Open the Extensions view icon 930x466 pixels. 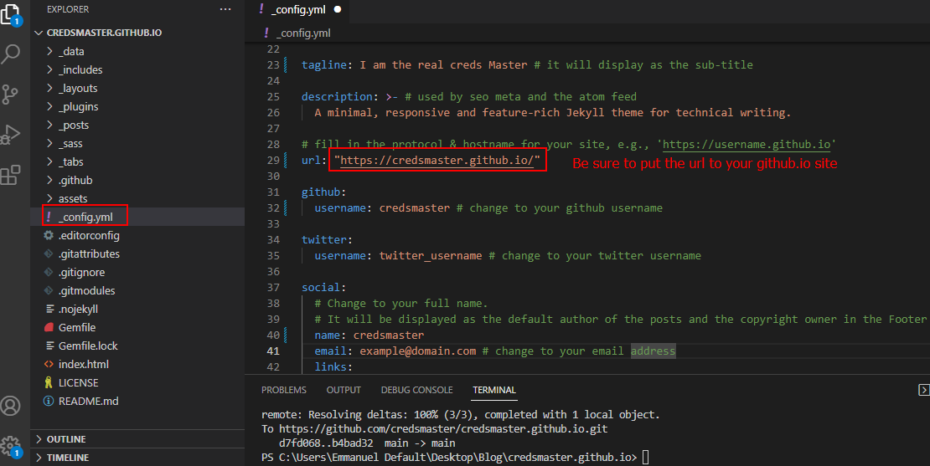coord(11,175)
